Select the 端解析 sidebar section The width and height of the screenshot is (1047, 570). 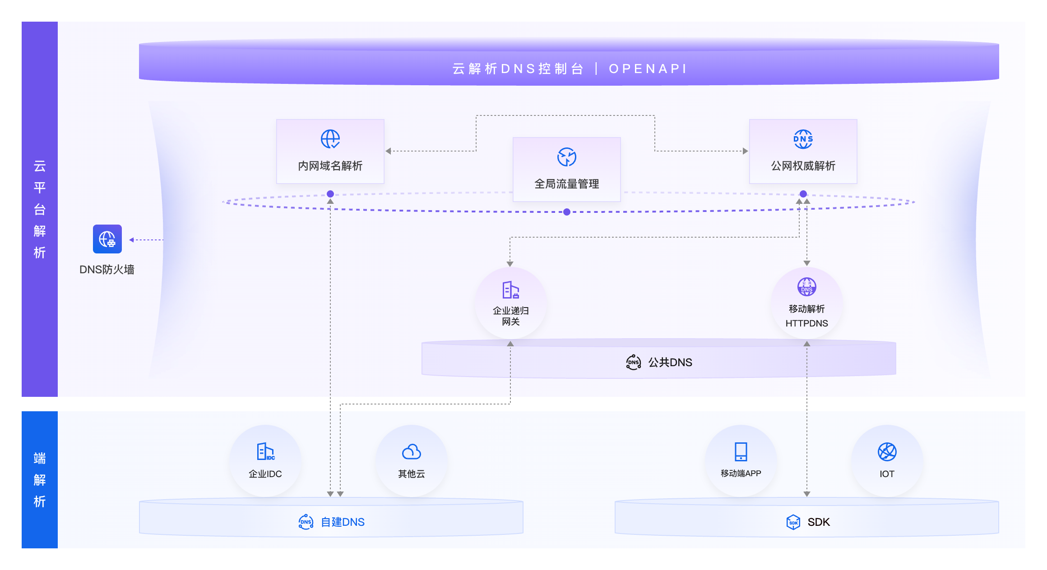pos(39,479)
